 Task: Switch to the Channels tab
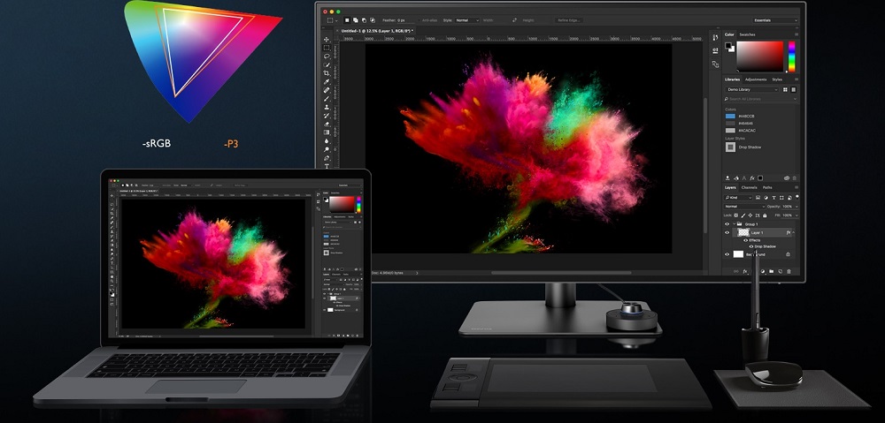[x=749, y=187]
